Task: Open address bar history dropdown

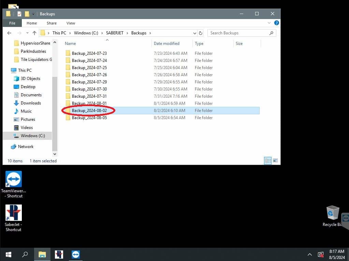Action: pos(195,33)
